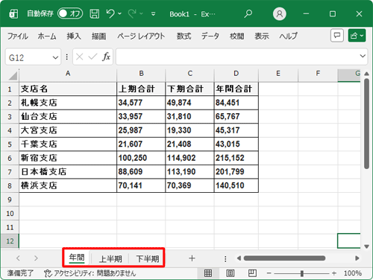Click vertical scrollbar down arrow
Viewport: 373px width, 280px height.
pos(366,246)
